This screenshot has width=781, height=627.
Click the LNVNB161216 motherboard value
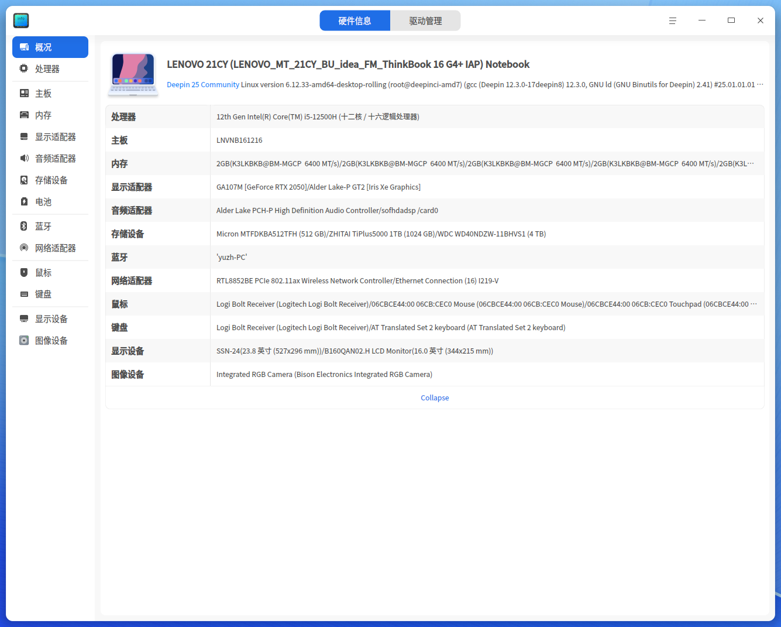(x=239, y=140)
